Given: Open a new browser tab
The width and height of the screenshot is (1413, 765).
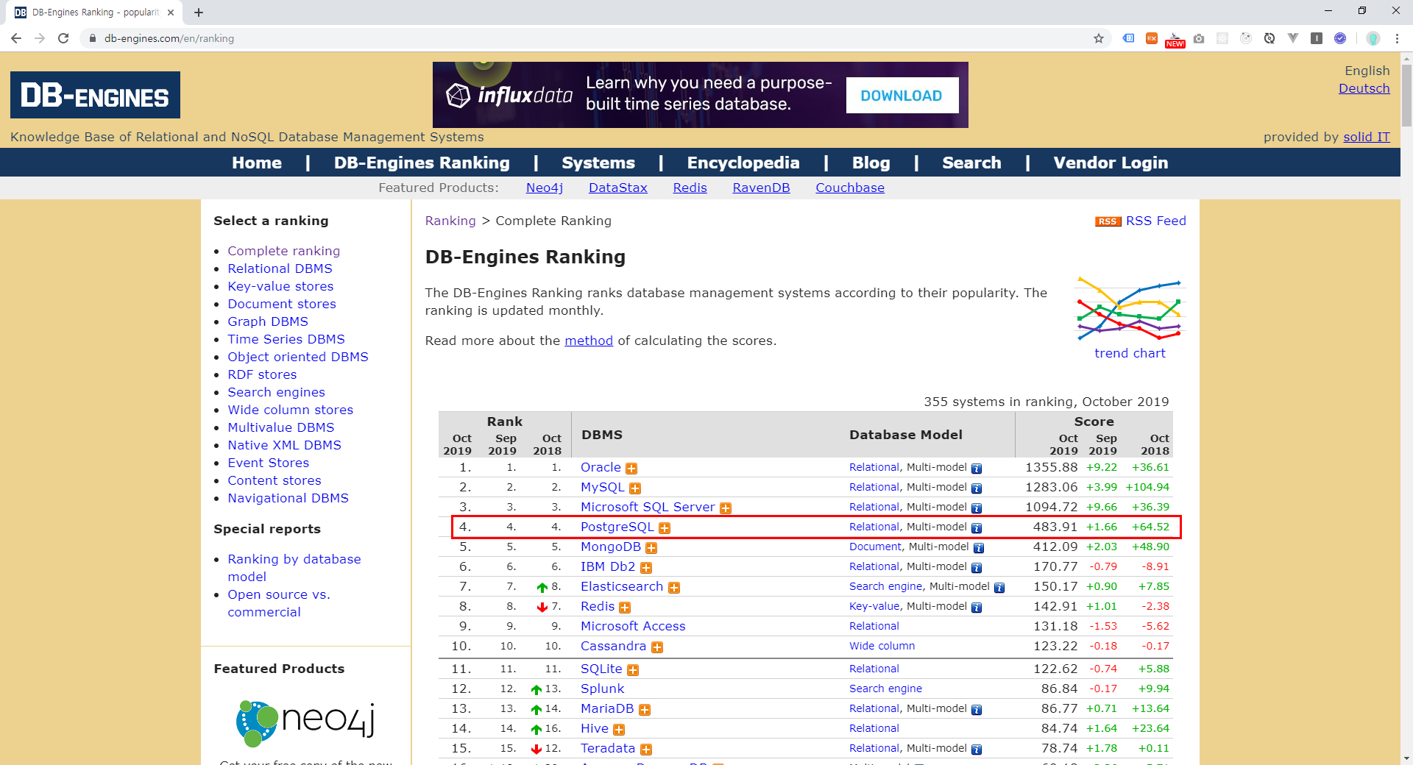Looking at the screenshot, I should pyautogui.click(x=199, y=13).
